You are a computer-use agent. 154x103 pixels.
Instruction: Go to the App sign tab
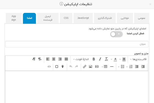point(14,18)
